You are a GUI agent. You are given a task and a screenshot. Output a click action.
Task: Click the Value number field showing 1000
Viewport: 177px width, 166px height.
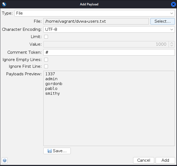tap(106, 44)
